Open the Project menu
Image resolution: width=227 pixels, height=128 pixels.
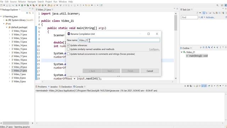point(49,1)
